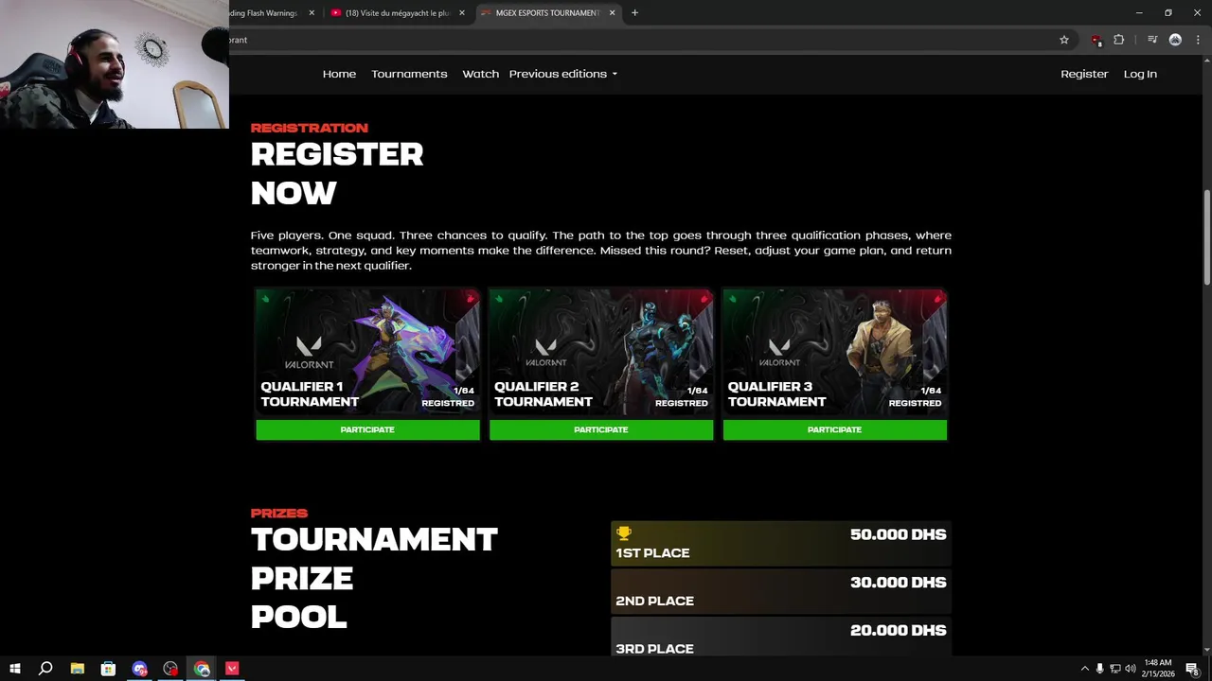Expand the Previous editions dropdown
Image resolution: width=1212 pixels, height=681 pixels.
[x=563, y=74]
